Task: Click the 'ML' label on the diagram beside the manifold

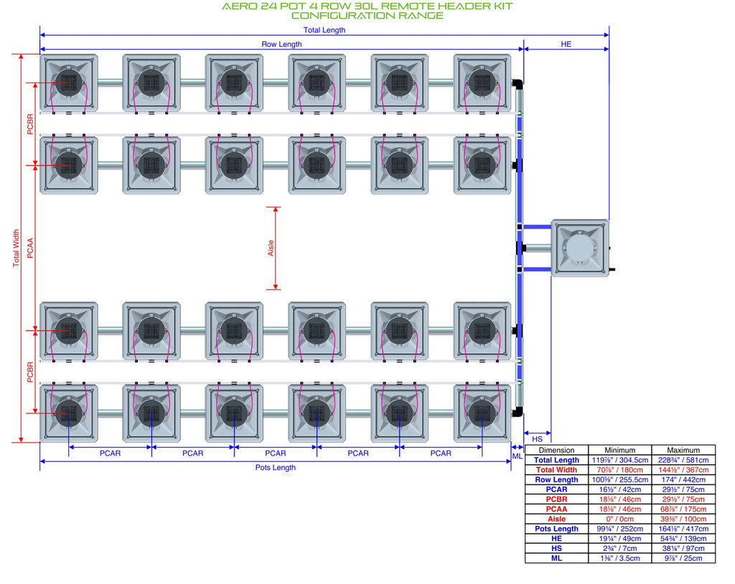Action: [x=517, y=456]
